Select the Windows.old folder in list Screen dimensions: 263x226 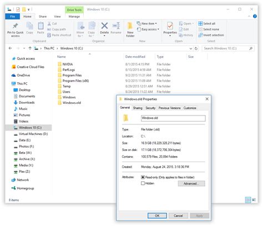click(x=69, y=103)
